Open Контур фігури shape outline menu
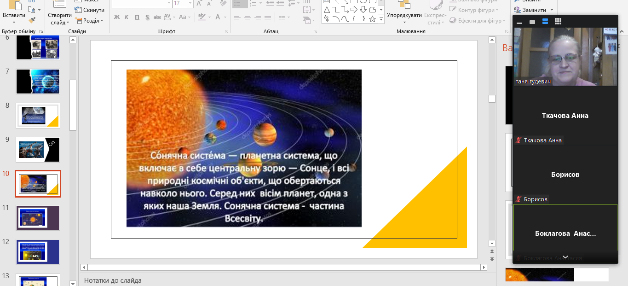Image resolution: width=628 pixels, height=286 pixels. click(474, 10)
